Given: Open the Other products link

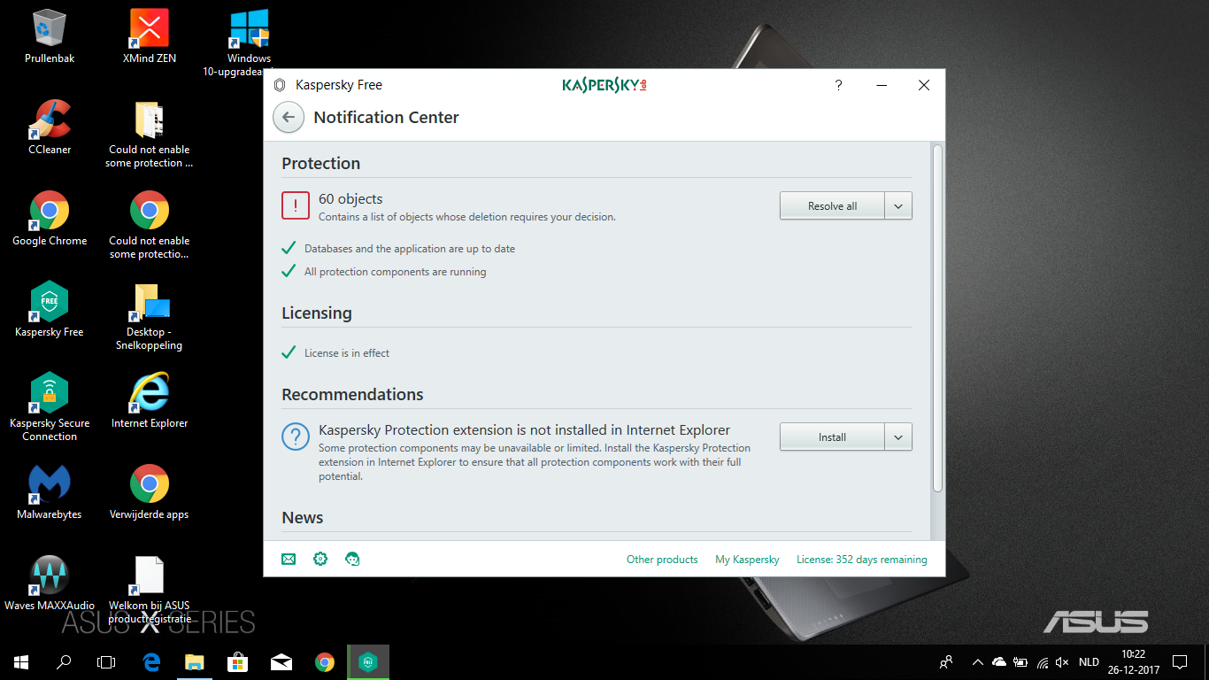Looking at the screenshot, I should point(662,560).
